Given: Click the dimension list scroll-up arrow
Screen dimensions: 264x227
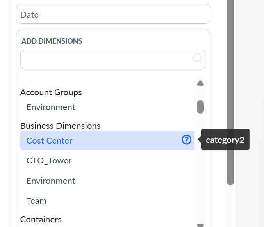Looking at the screenshot, I should pos(200,83).
